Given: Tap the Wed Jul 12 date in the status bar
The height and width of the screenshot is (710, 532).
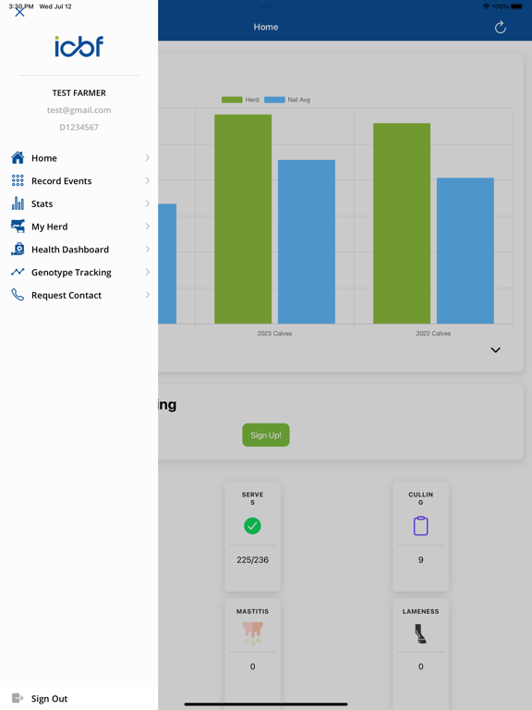Looking at the screenshot, I should point(55,6).
